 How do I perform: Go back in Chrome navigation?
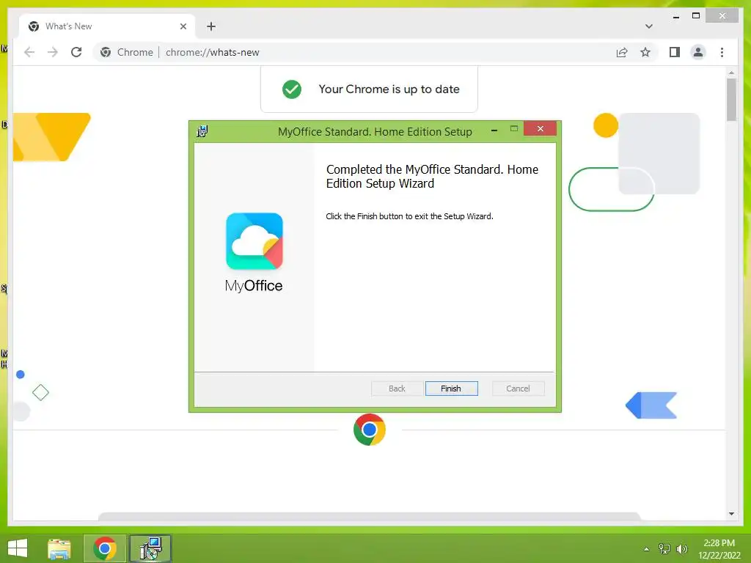coord(29,52)
